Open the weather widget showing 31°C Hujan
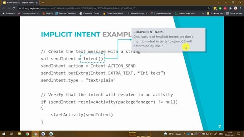The width and height of the screenshot is (244, 137). (172, 134)
